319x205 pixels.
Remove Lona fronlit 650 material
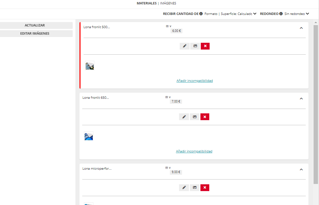click(x=205, y=117)
